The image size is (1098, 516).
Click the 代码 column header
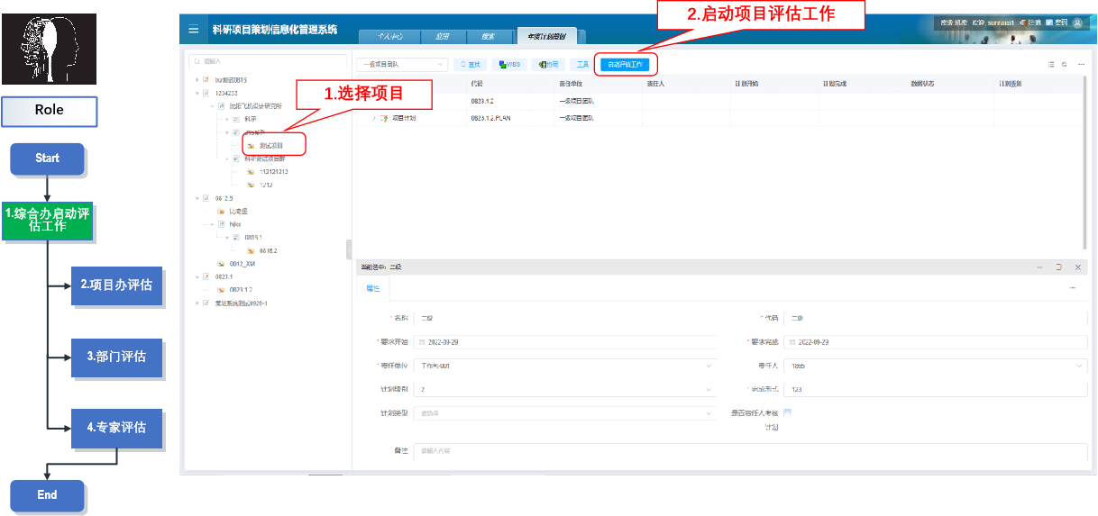coord(477,84)
